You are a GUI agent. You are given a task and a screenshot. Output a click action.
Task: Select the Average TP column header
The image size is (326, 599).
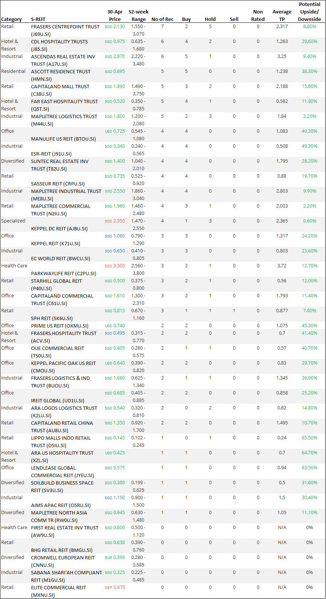tap(282, 16)
